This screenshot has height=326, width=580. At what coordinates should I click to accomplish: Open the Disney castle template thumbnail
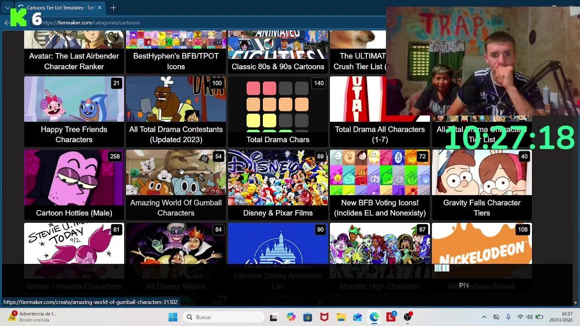pyautogui.click(x=278, y=244)
